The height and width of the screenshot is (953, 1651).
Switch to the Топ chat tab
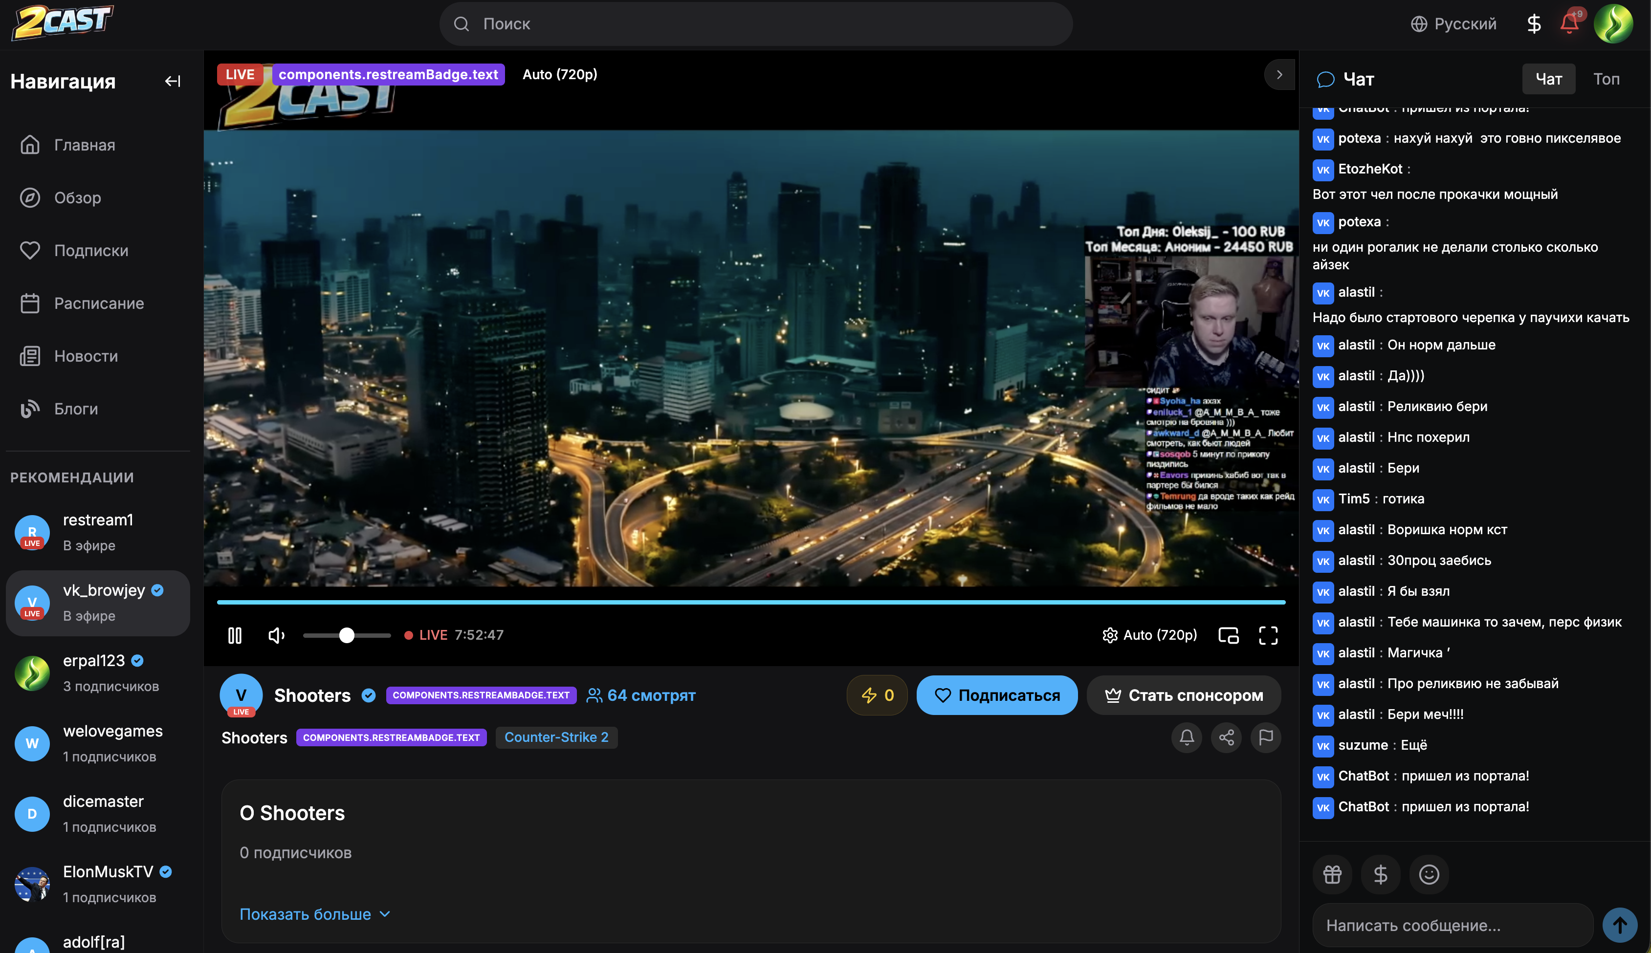pos(1607,79)
